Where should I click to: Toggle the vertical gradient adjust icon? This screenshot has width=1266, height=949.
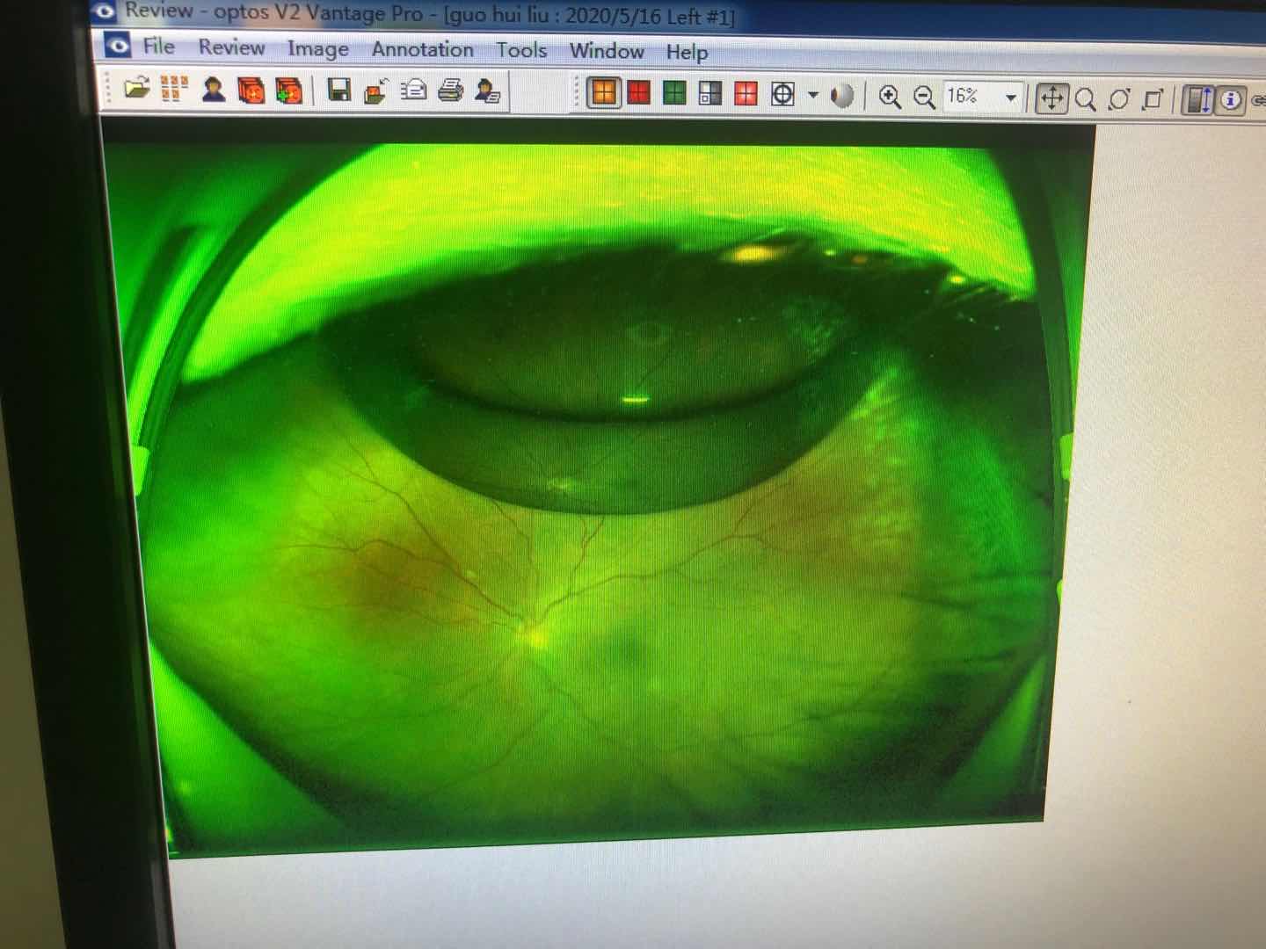coord(1197,100)
